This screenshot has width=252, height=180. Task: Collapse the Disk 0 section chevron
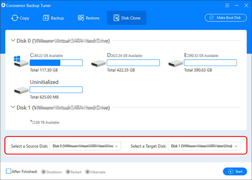(13, 40)
